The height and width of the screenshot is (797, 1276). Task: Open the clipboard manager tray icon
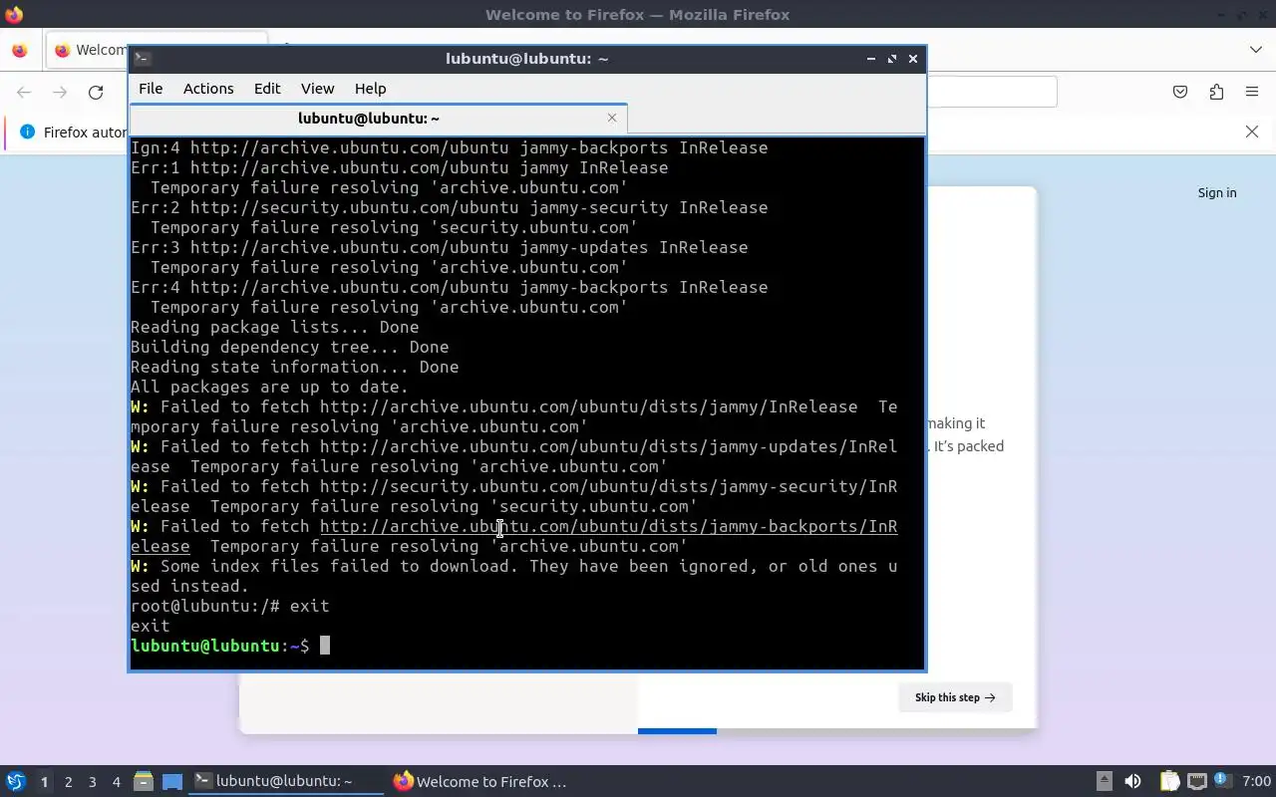pyautogui.click(x=1169, y=782)
